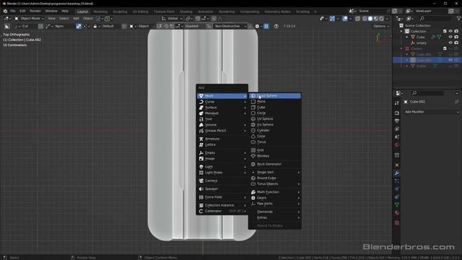
Task: Add a Round Cube mesh
Action: 275,178
